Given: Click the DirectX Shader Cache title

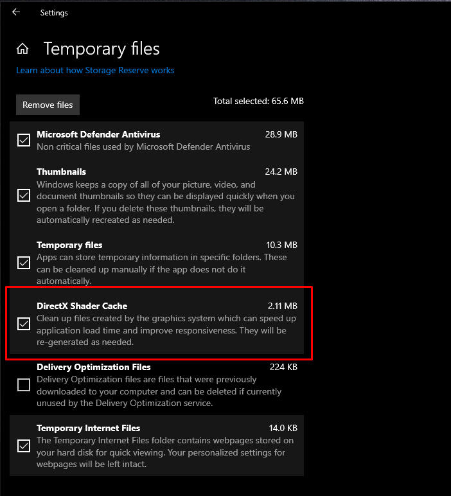Looking at the screenshot, I should pyautogui.click(x=82, y=306).
